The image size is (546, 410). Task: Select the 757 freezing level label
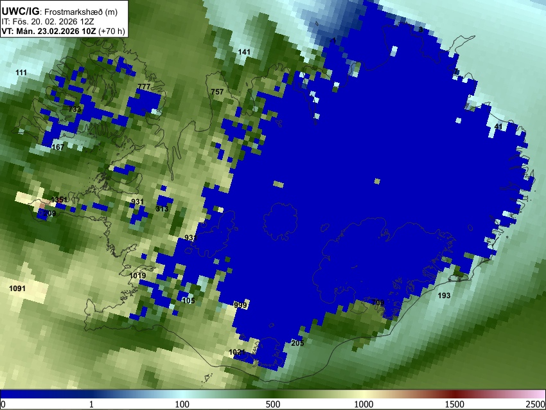pyautogui.click(x=217, y=92)
